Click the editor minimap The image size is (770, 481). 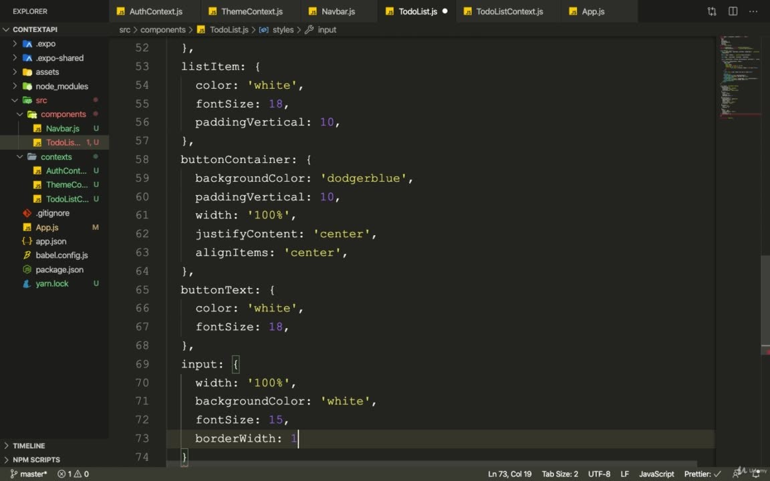tap(739, 79)
